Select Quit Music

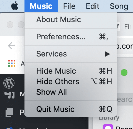point(71,109)
